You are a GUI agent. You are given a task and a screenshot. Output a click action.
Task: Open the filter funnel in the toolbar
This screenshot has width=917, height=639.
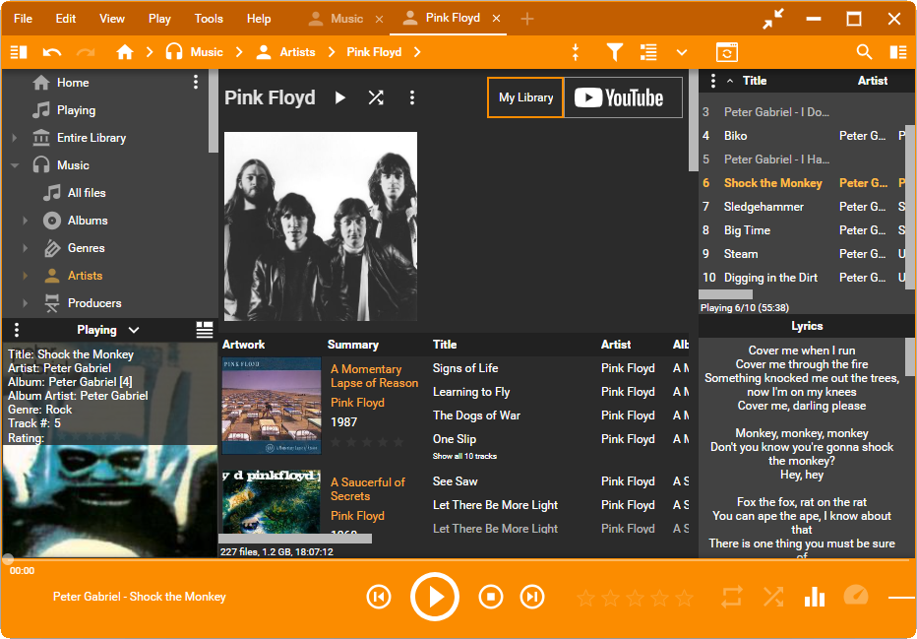click(614, 52)
